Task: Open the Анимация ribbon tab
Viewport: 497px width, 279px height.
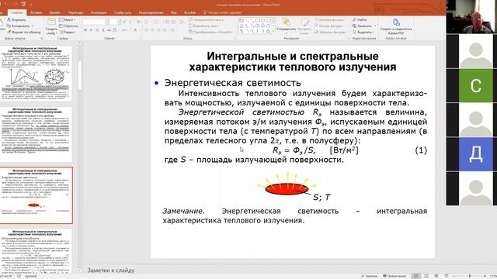Action: pyautogui.click(x=99, y=12)
